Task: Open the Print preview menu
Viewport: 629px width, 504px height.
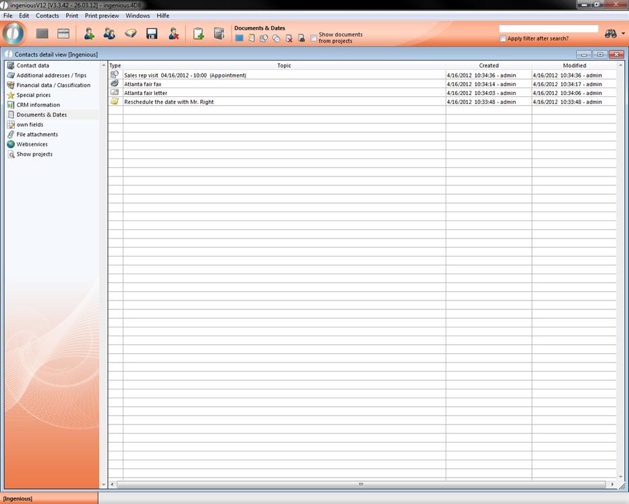Action: point(102,15)
